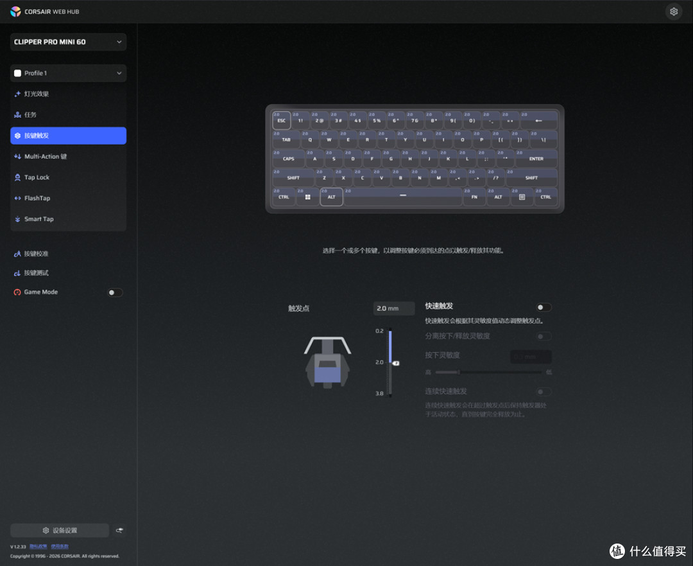Select the spacebar key on the keyboard
The width and height of the screenshot is (693, 566).
point(402,197)
